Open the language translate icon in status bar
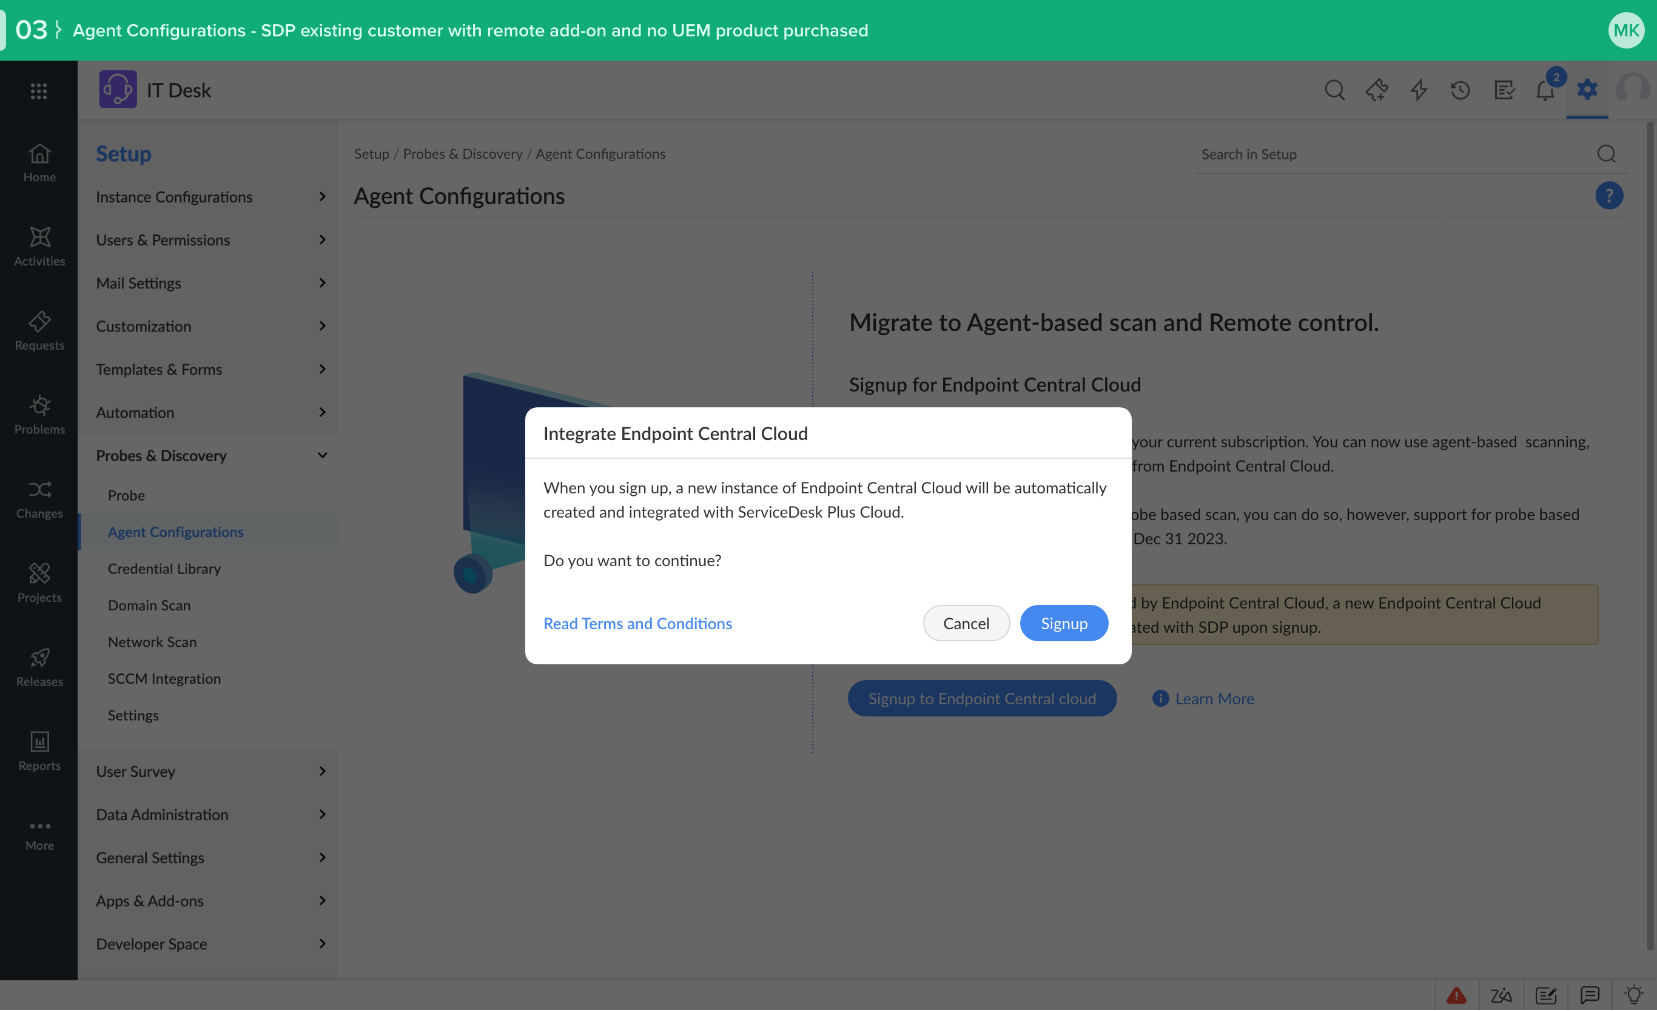 (1501, 995)
